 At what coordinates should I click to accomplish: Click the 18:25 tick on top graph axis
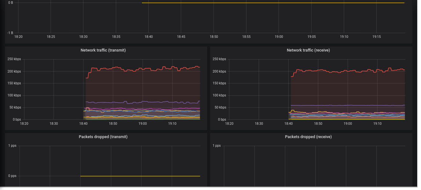pos(51,37)
